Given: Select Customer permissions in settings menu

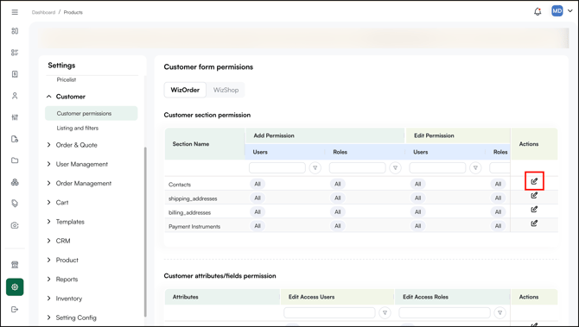Looking at the screenshot, I should pos(92,113).
